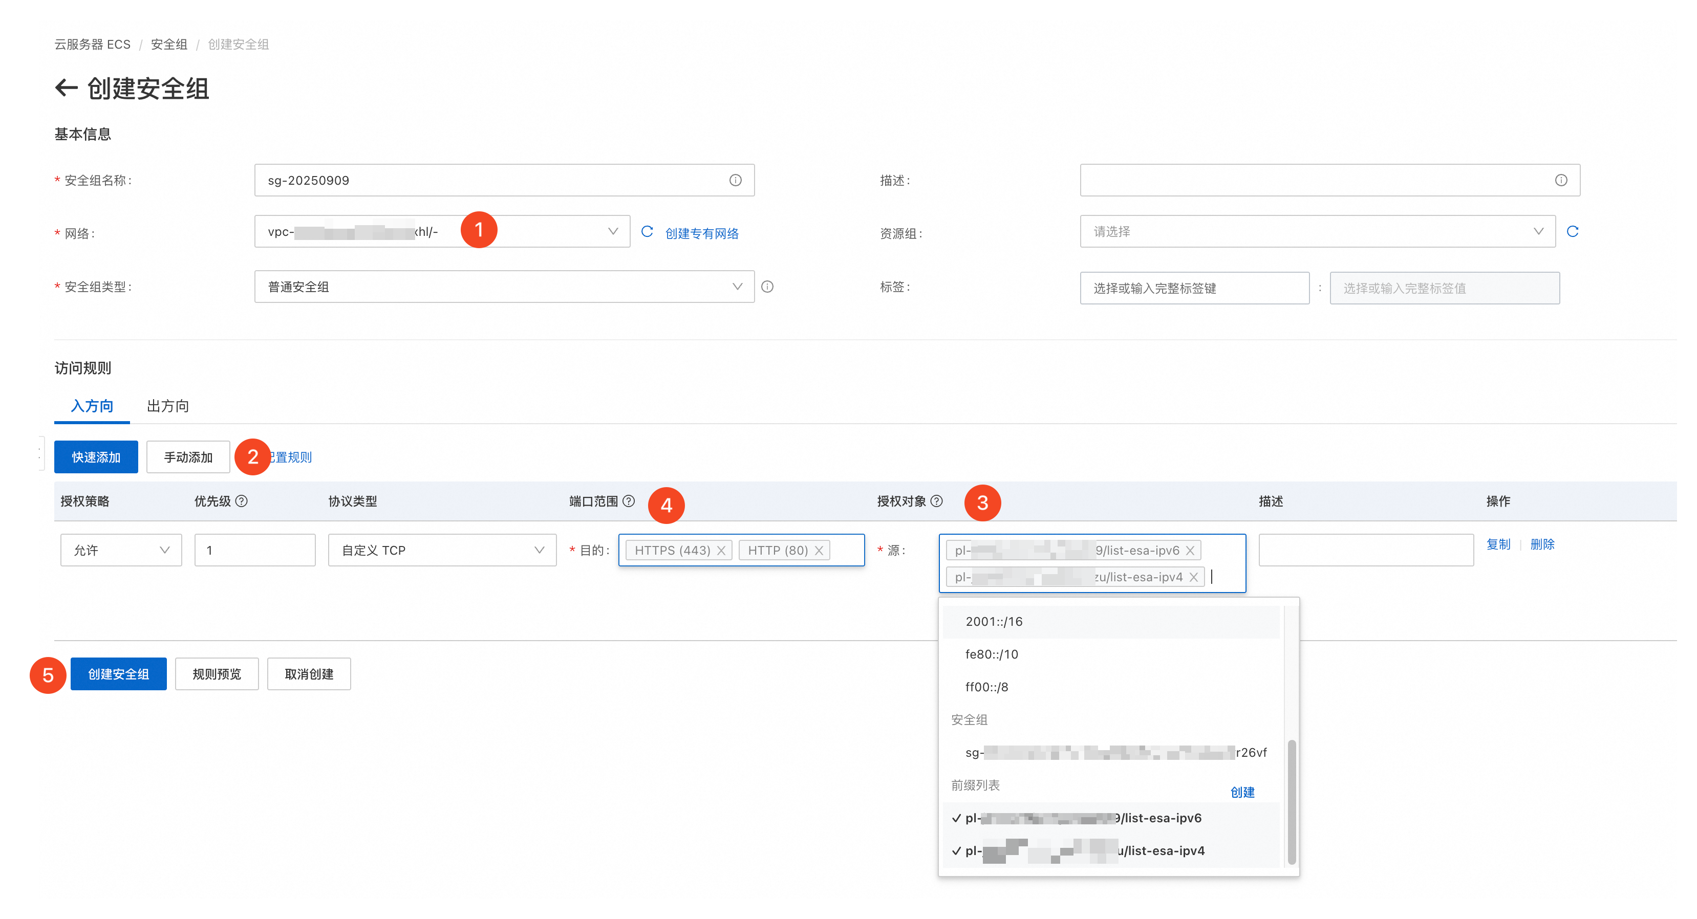
Task: Click 安全组 in breadcrumb navigation
Action: coord(168,44)
